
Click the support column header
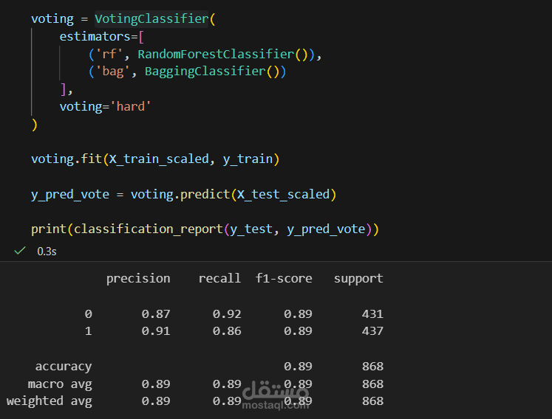(x=358, y=278)
